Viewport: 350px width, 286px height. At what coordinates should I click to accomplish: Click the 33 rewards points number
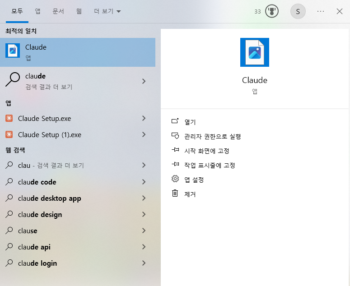[257, 12]
